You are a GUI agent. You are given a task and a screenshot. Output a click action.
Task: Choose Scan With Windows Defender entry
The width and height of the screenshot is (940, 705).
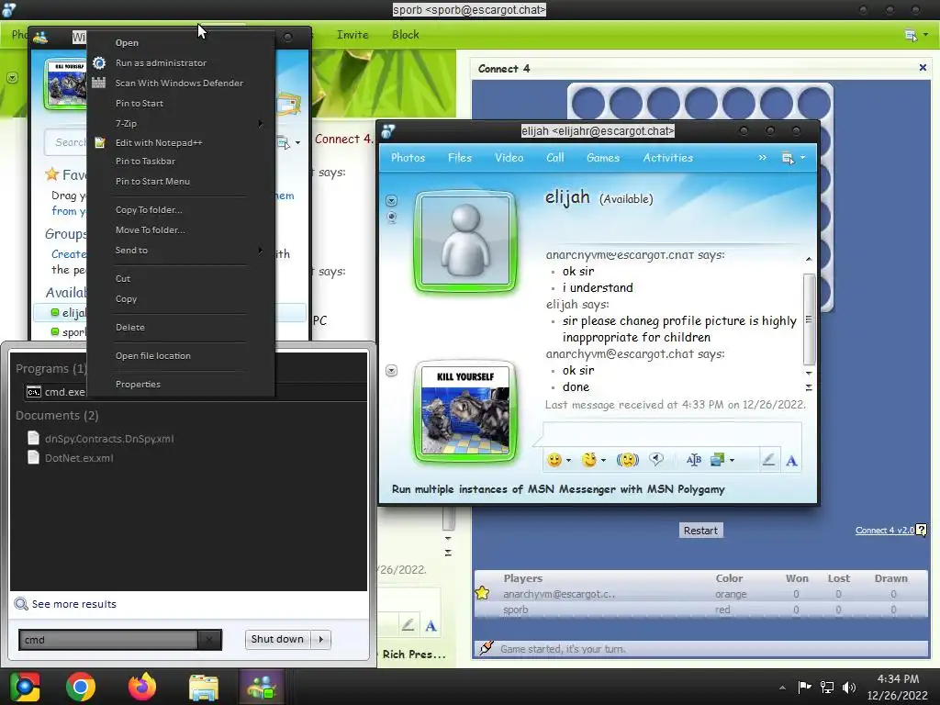pos(179,84)
